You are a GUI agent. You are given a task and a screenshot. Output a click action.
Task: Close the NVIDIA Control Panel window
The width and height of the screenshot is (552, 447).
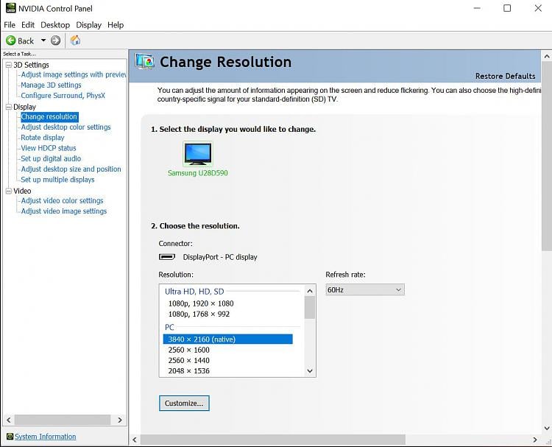click(538, 8)
